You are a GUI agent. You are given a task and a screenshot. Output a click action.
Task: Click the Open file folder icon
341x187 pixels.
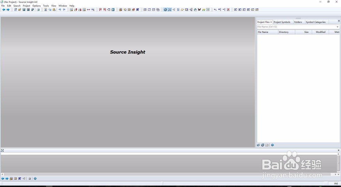pos(19,10)
